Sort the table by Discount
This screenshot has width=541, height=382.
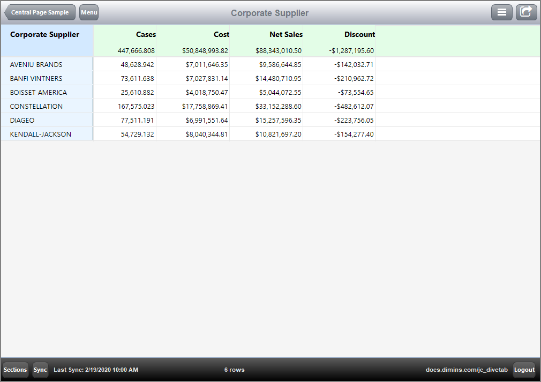(x=359, y=34)
